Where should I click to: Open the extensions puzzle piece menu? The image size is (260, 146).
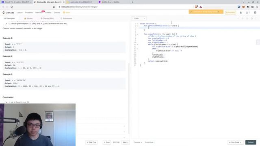[x=248, y=7]
